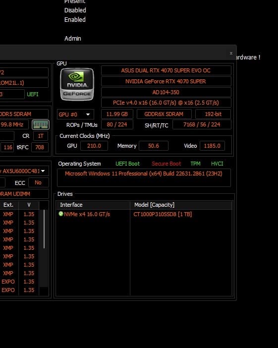The image size is (278, 348).
Task: Click the GPU clock value 210.0
Action: pos(94,146)
